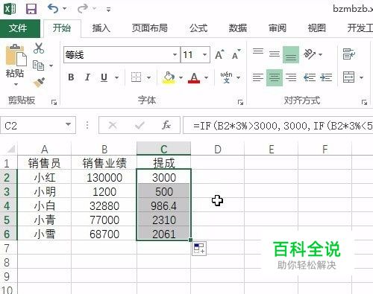Open the 剪贴板 dialog launcher
This screenshot has height=294, width=373.
[54, 102]
